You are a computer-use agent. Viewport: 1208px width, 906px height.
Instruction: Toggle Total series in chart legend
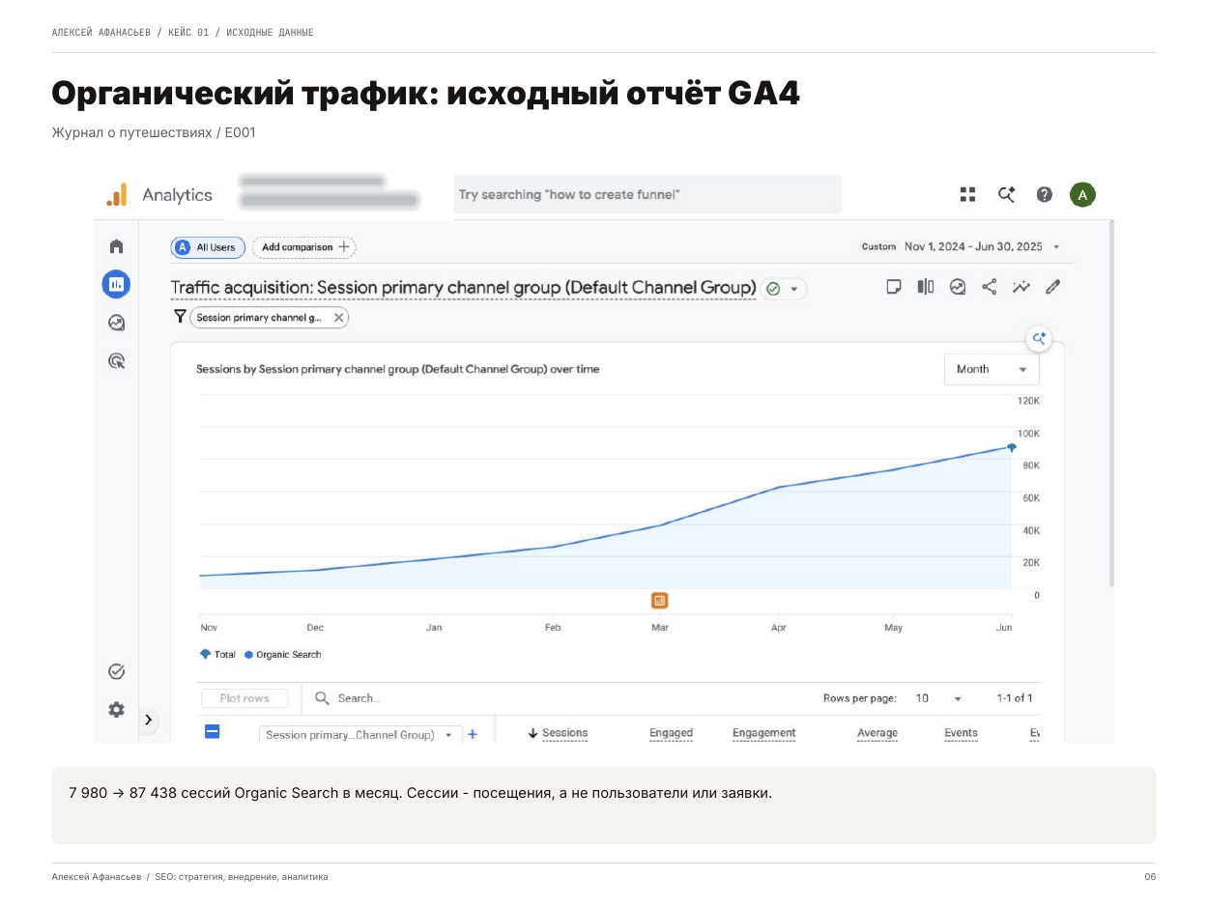coord(218,655)
